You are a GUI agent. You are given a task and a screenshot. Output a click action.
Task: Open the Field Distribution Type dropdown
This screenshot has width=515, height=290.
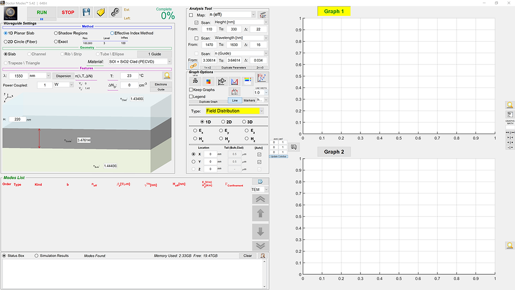[x=234, y=111]
